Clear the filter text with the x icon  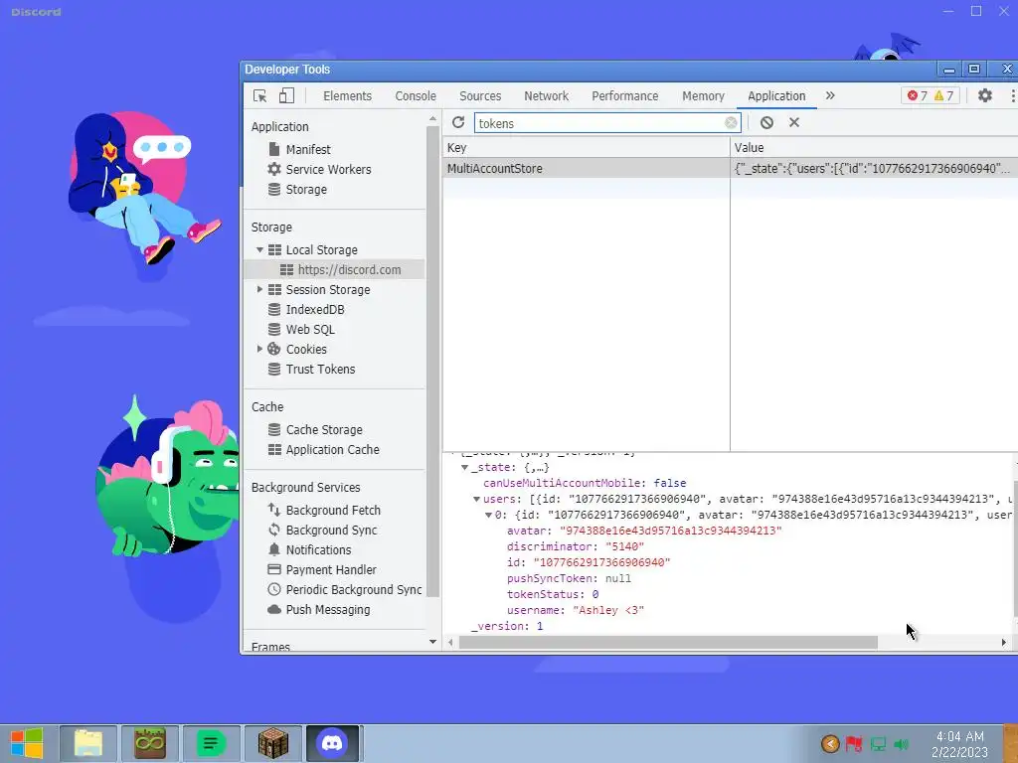click(731, 122)
